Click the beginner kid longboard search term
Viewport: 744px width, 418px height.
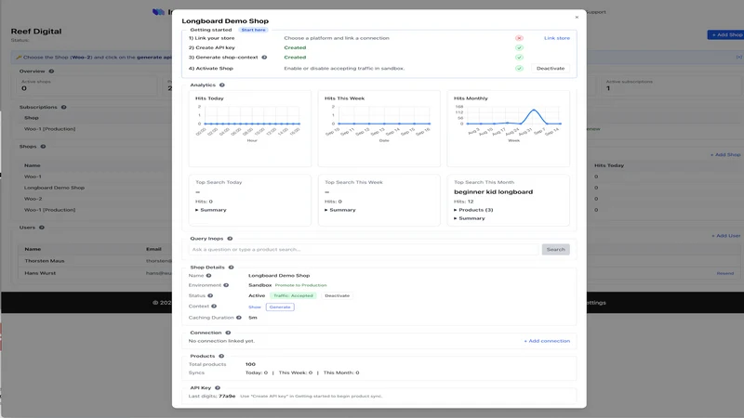pos(493,192)
